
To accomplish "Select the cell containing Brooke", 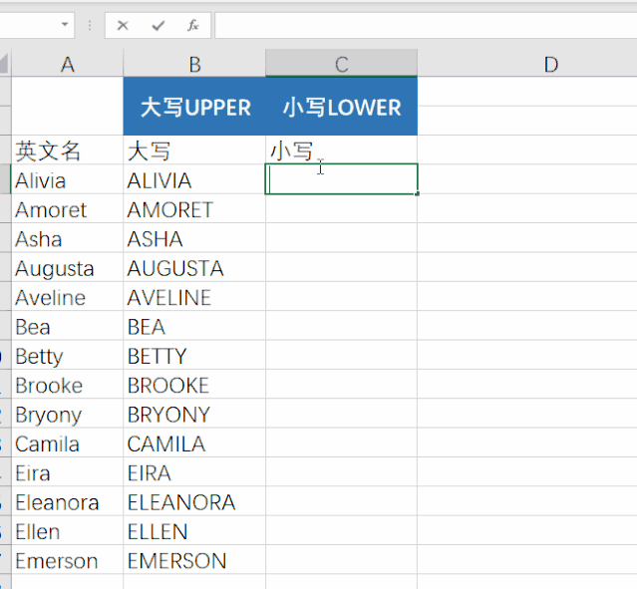I will point(68,384).
